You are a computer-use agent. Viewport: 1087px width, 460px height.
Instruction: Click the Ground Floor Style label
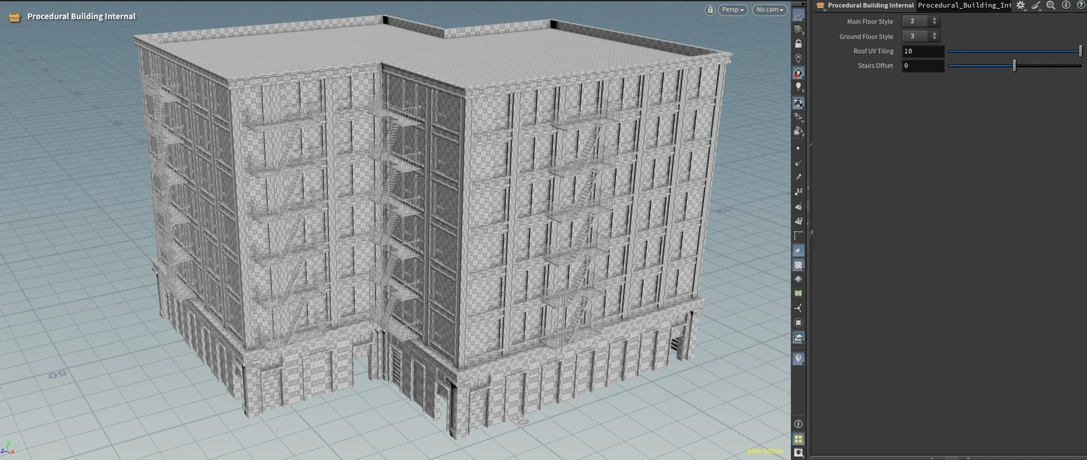[866, 37]
